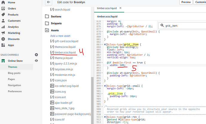Click the Assets folder download icon
Screen dimensions: 206x124
(x=47, y=30)
